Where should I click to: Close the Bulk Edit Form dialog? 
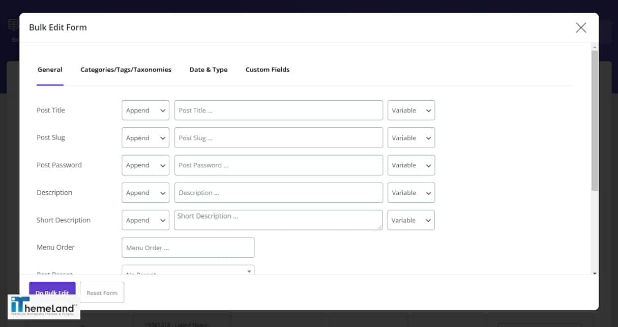[580, 27]
